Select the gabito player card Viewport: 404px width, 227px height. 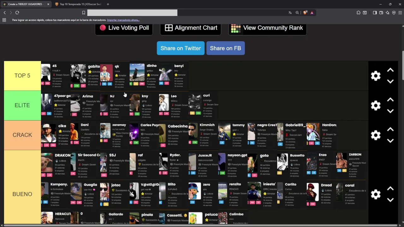85,76
